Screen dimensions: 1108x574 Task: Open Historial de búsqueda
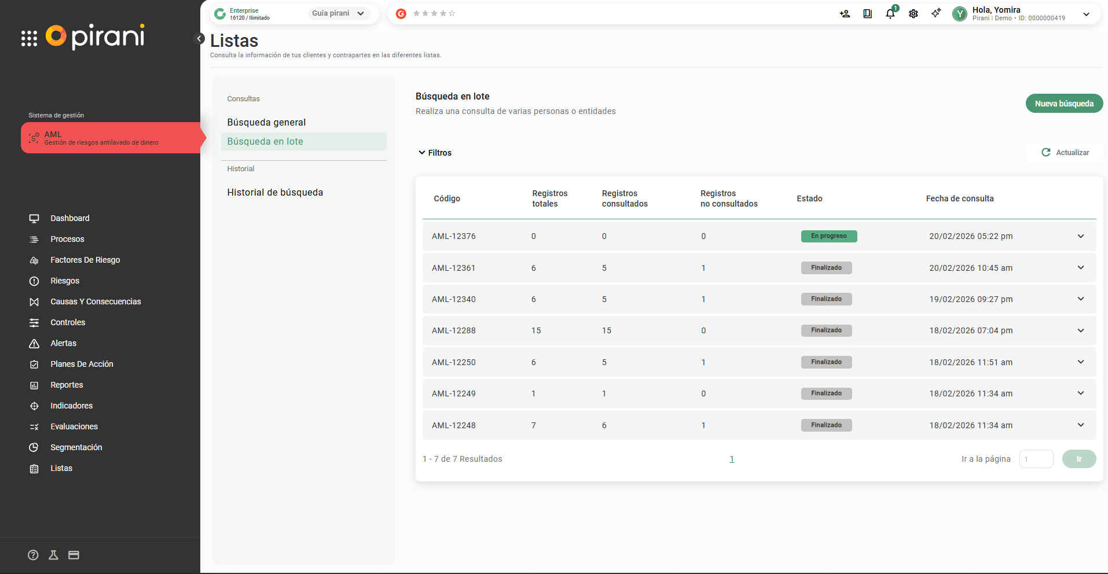tap(275, 193)
